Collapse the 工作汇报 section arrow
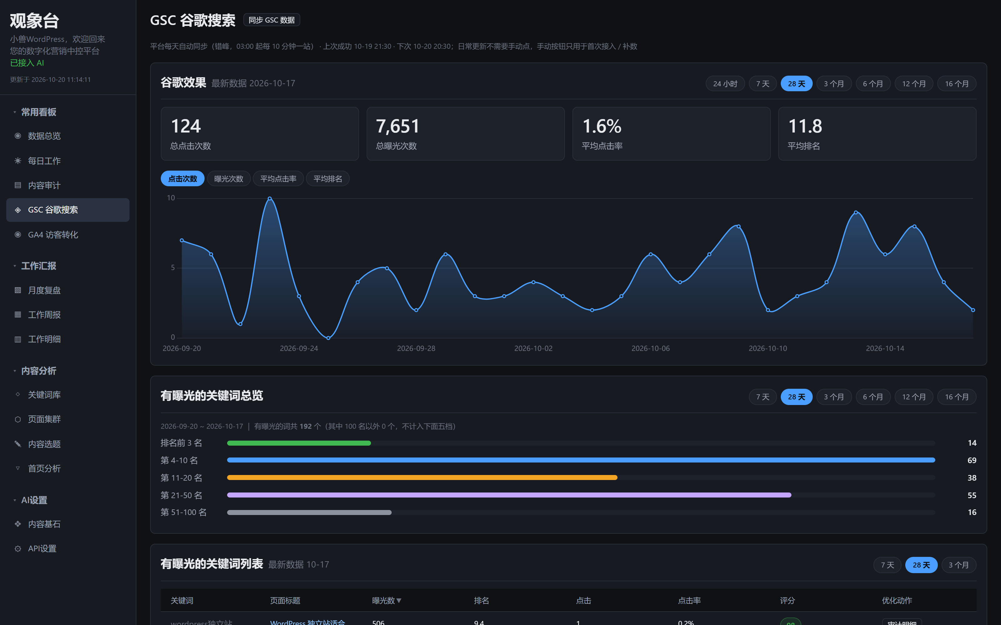This screenshot has height=625, width=1001. (15, 266)
